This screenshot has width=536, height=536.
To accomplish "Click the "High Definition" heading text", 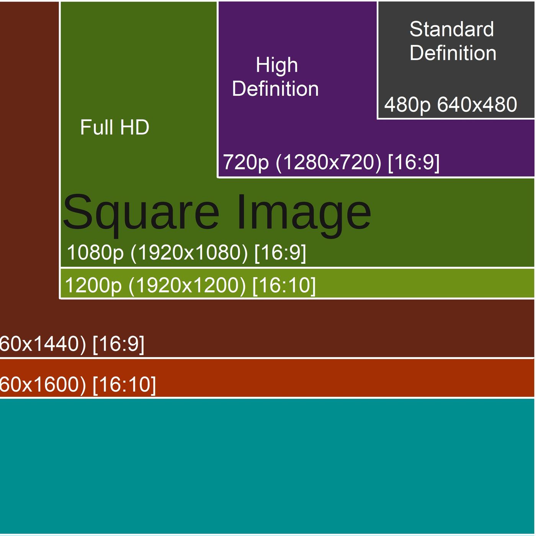I will point(276,77).
